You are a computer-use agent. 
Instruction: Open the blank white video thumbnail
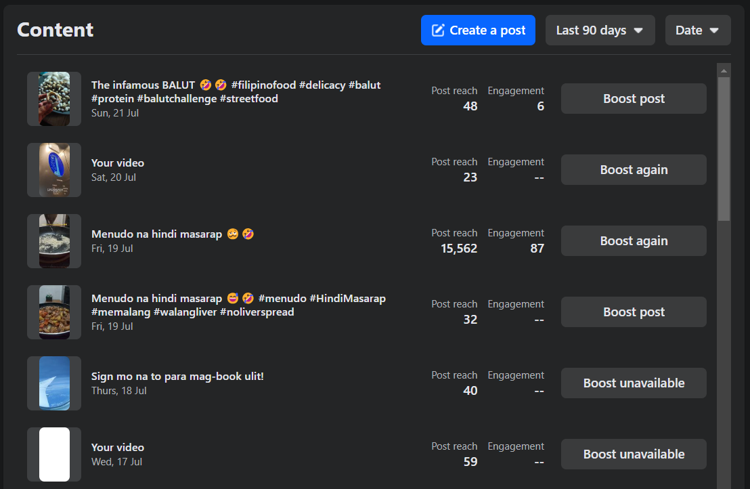(54, 454)
